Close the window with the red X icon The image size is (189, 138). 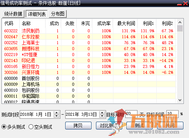coord(185,3)
